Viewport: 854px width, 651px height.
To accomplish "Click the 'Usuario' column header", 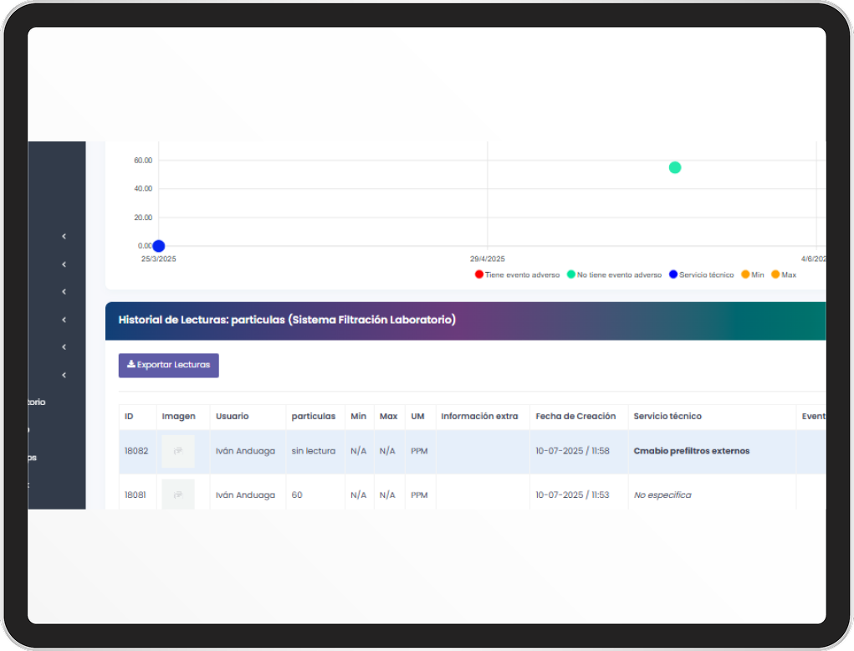I will pyautogui.click(x=232, y=416).
